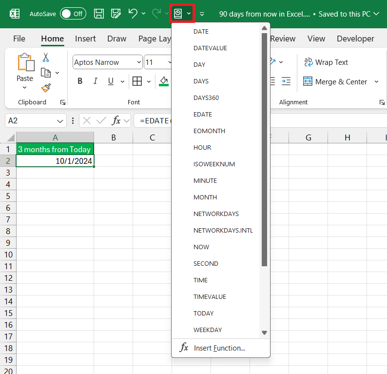Click the font size 11 box

click(x=156, y=62)
